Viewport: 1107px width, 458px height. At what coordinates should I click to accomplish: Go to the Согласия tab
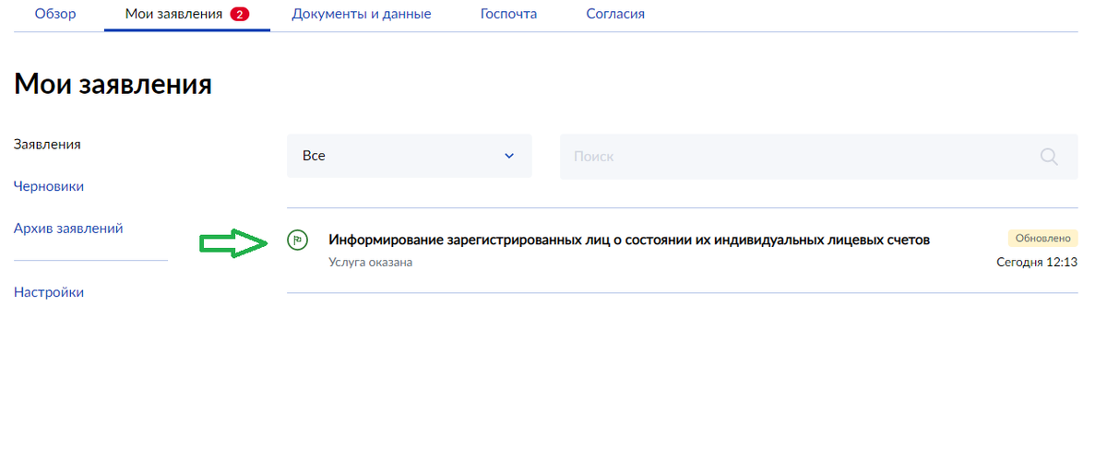(615, 14)
